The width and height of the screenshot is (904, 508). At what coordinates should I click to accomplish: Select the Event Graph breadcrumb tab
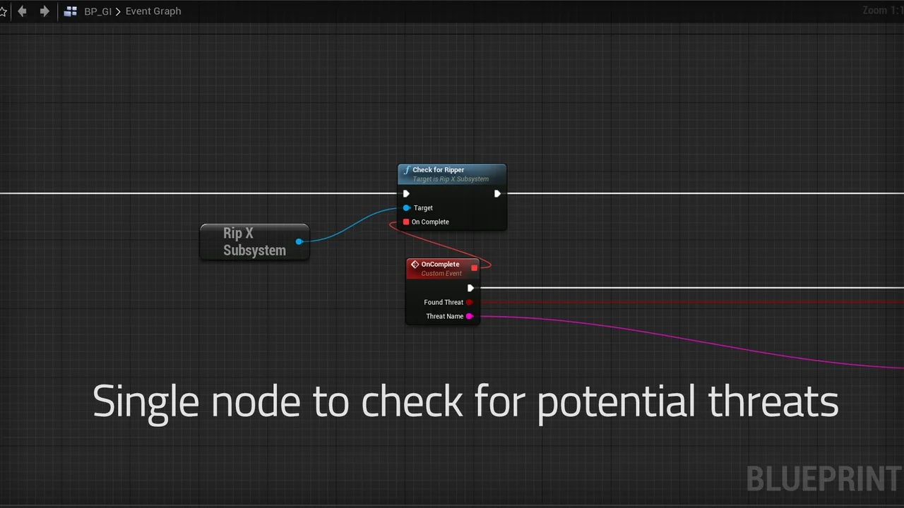153,11
